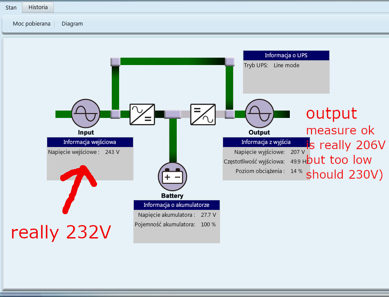Click the Poziom obciążenia label

coord(260,171)
